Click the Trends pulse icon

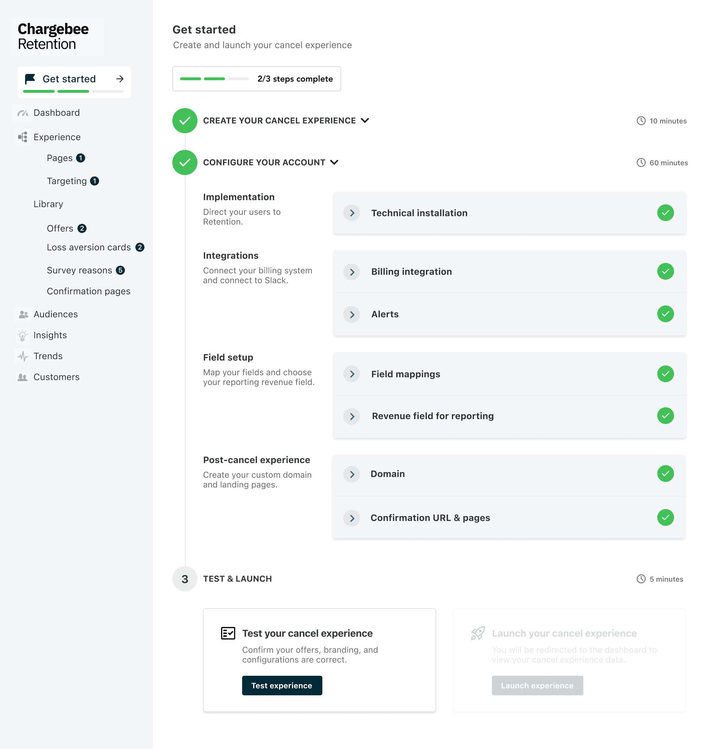tap(23, 356)
